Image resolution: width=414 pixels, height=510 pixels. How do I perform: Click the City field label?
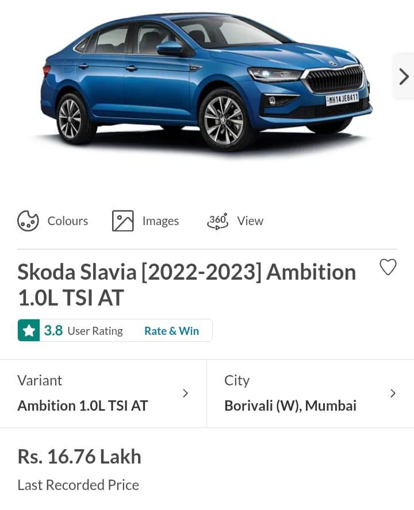[x=237, y=381]
